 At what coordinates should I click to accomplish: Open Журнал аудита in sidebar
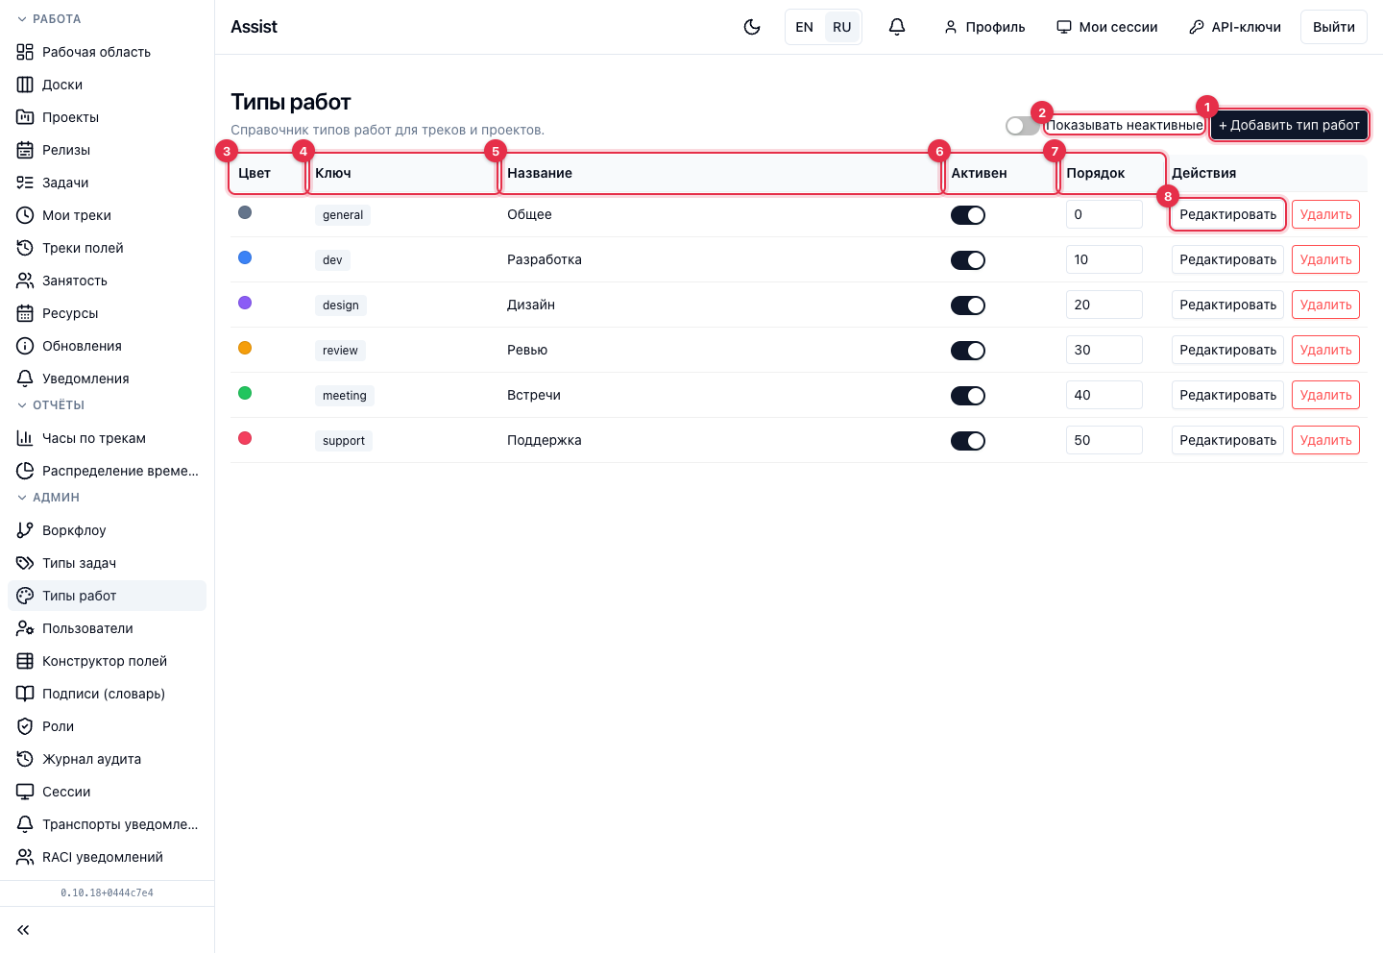tap(107, 759)
